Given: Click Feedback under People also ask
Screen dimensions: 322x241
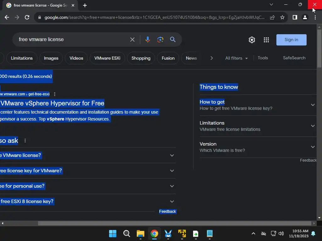Looking at the screenshot, I should pos(168,212).
